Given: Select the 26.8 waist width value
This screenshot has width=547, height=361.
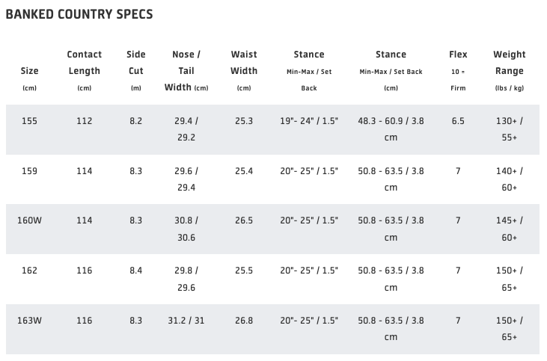Looking at the screenshot, I should point(244,321).
